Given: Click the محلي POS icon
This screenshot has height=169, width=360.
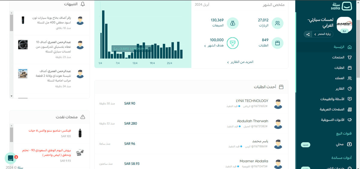Looking at the screenshot, I should click(x=349, y=144).
